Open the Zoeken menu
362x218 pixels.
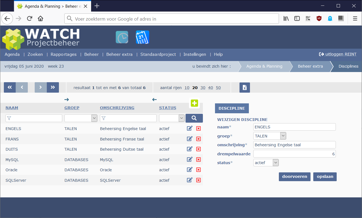pyautogui.click(x=35, y=54)
